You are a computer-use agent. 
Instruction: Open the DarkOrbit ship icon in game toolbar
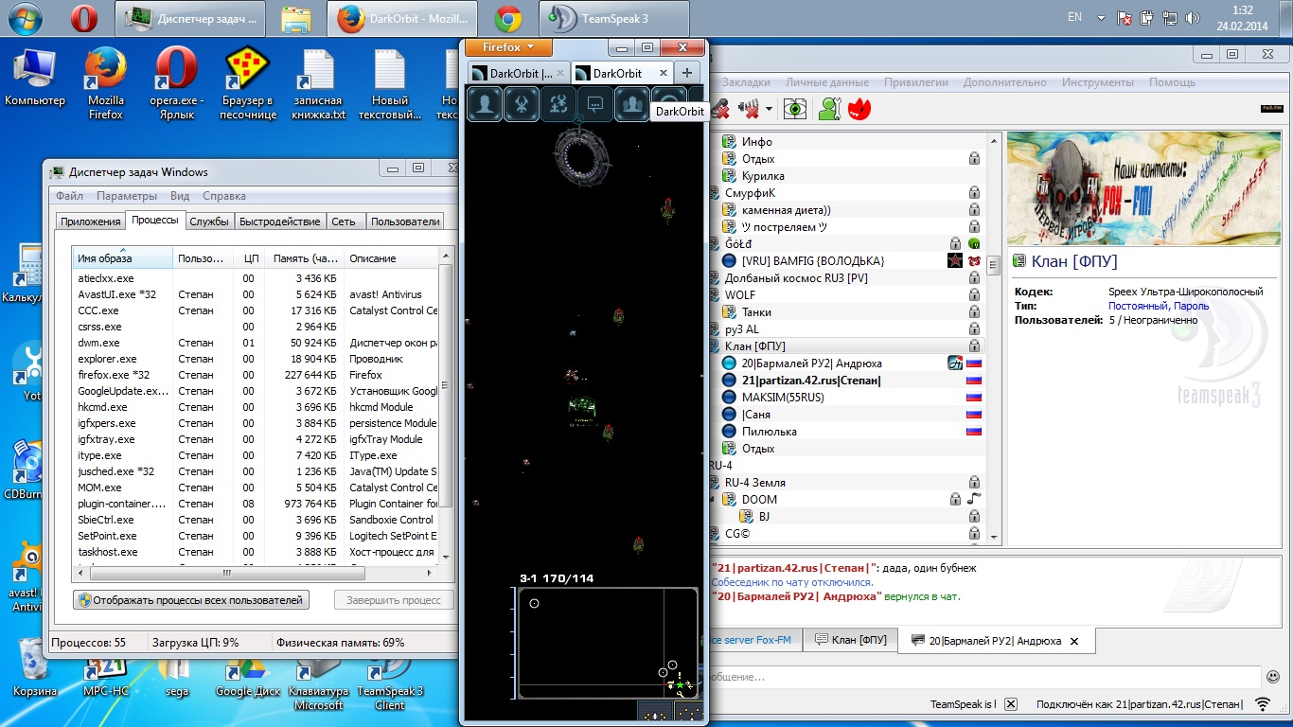tap(522, 103)
